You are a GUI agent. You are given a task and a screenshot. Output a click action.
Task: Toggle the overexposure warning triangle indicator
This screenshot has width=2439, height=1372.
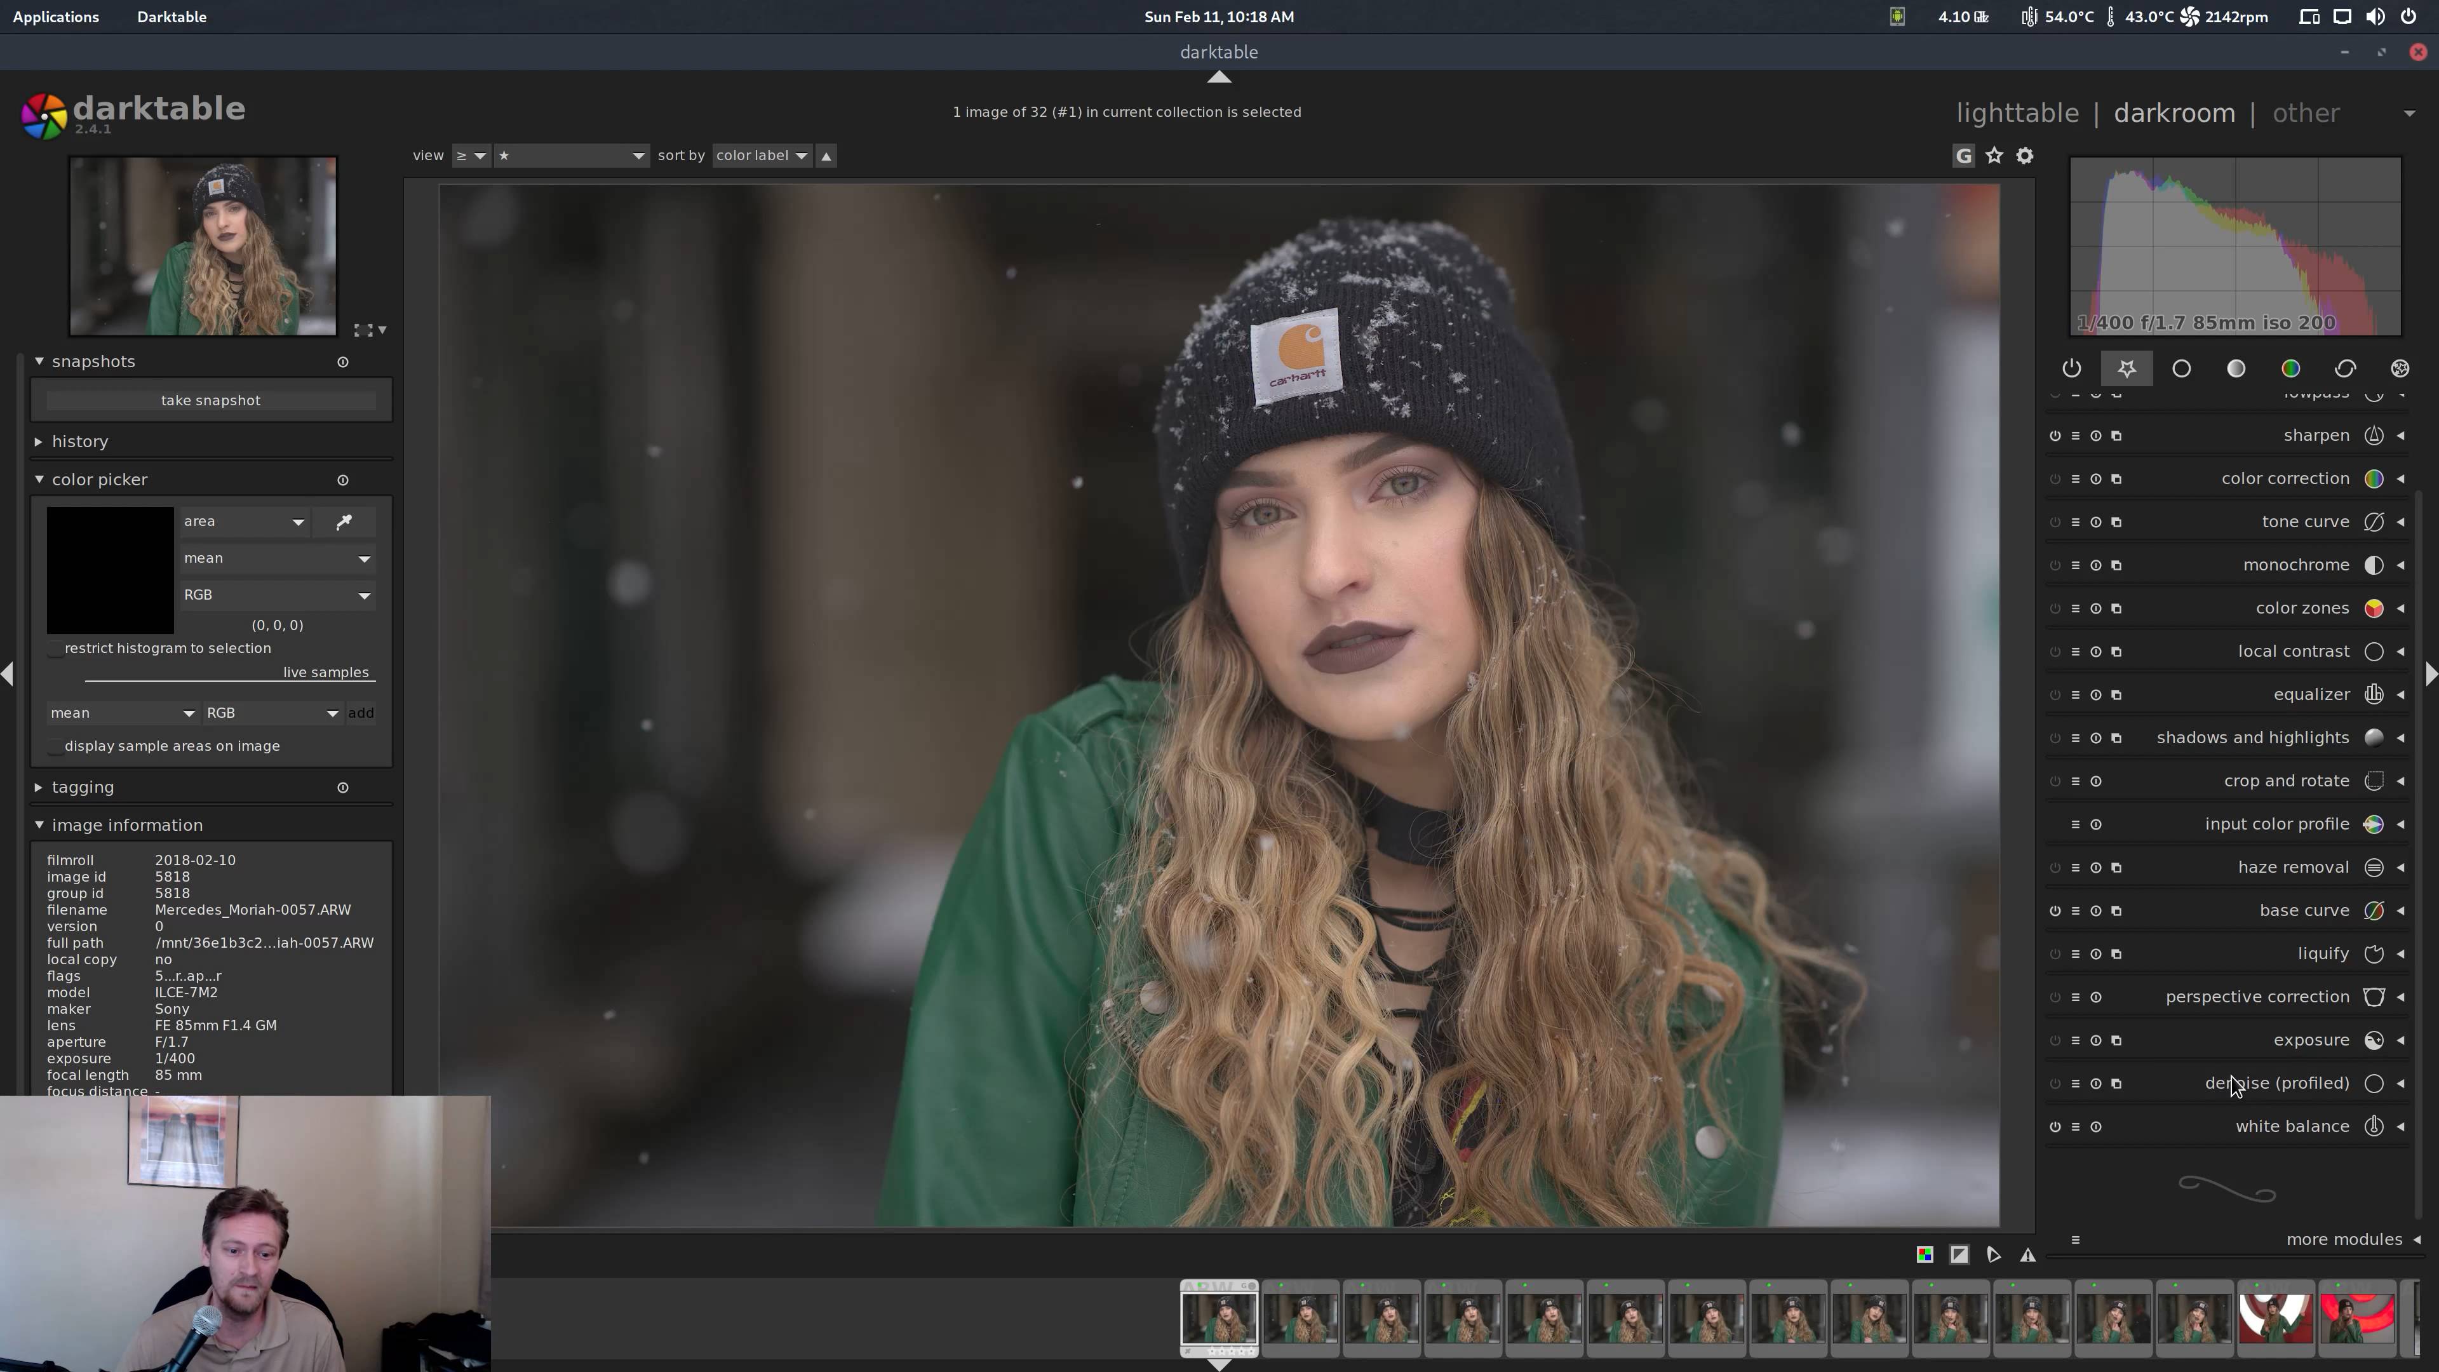click(2027, 1254)
